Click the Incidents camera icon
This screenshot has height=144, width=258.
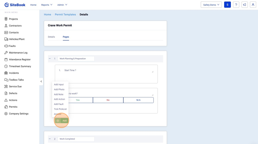(6, 73)
